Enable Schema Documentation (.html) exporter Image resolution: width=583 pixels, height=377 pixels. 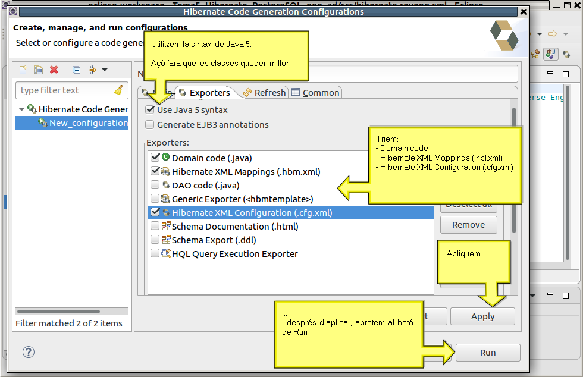coord(155,226)
